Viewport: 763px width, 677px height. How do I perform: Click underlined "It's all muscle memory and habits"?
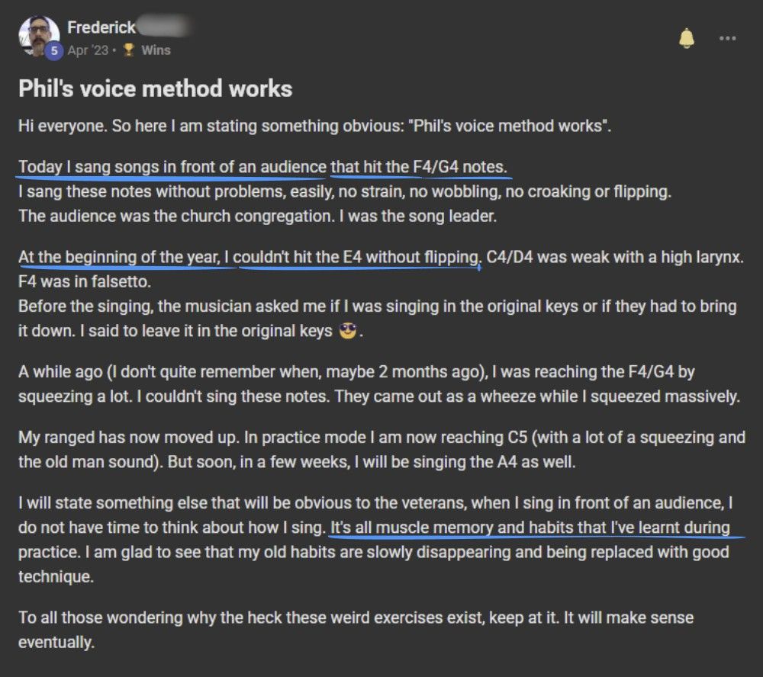click(530, 527)
